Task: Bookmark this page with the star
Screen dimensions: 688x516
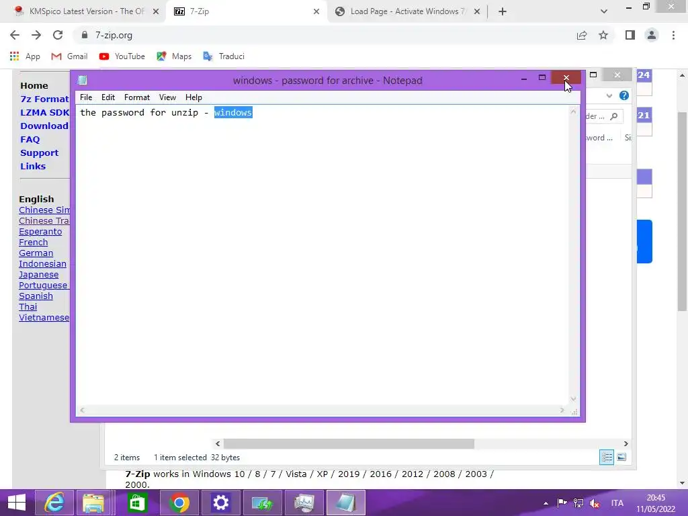Action: (x=603, y=35)
